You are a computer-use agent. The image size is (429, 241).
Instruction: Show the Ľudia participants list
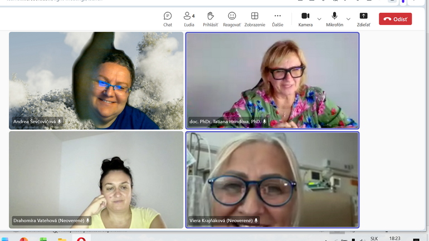(189, 19)
